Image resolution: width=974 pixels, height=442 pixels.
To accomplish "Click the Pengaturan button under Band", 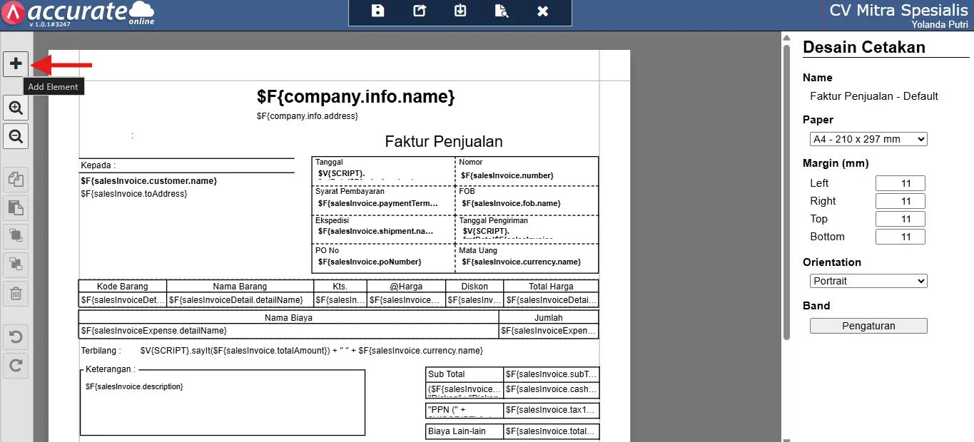I will [868, 326].
